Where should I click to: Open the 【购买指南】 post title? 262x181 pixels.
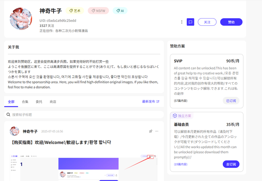60,142
